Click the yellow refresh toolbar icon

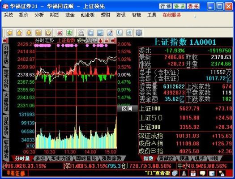pyautogui.click(x=38, y=33)
